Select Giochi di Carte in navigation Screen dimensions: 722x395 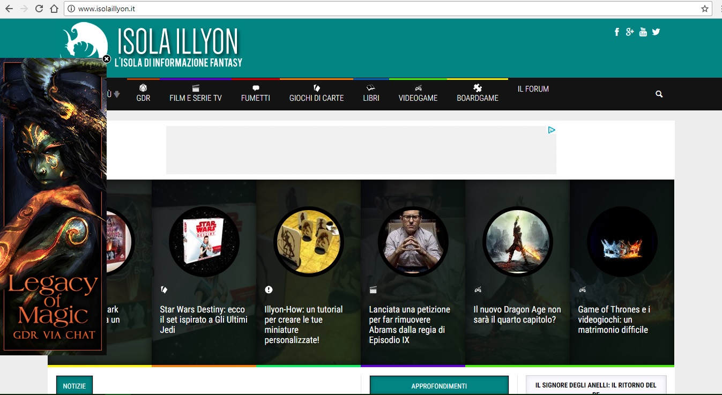tap(316, 93)
